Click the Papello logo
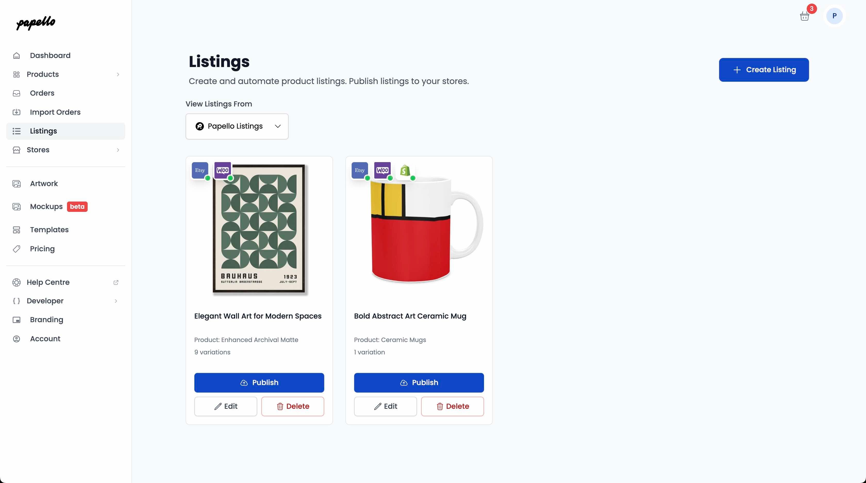 pos(35,23)
